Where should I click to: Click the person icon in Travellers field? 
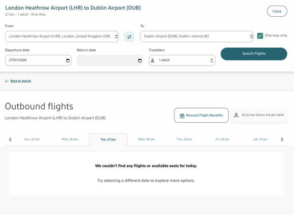point(153,60)
